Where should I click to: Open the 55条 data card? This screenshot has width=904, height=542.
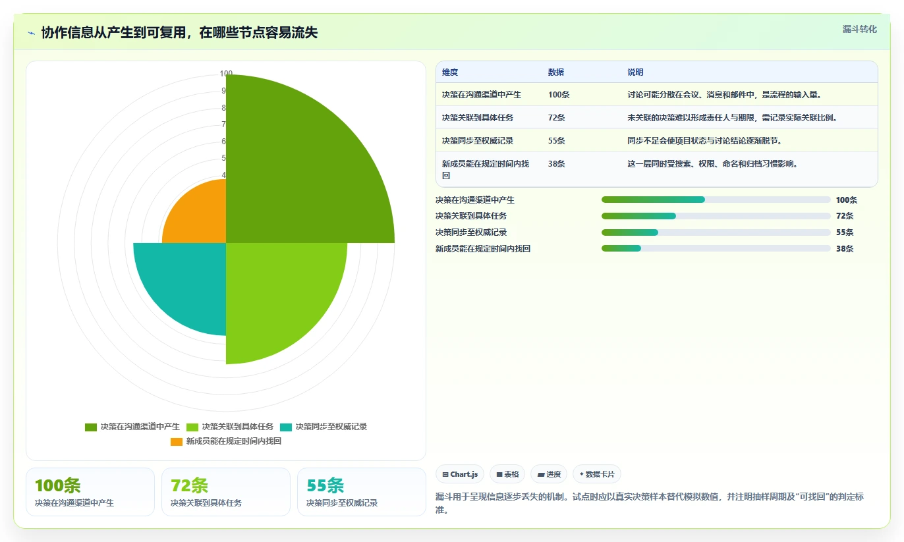[362, 492]
